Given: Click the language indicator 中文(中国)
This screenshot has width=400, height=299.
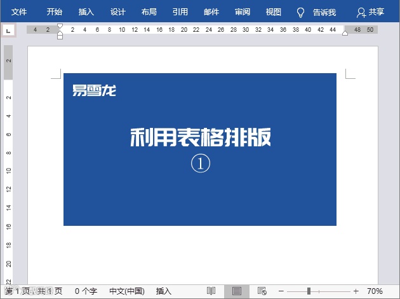Looking at the screenshot, I should coord(127,291).
